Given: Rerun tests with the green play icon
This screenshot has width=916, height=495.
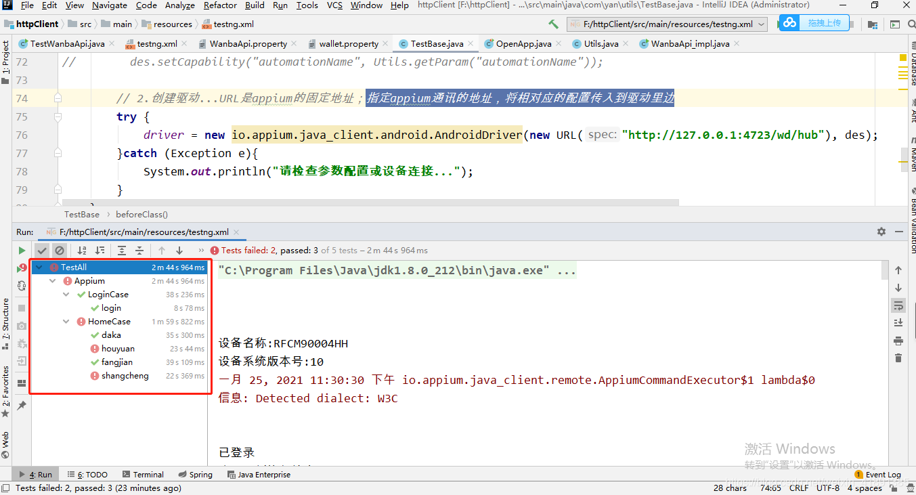Looking at the screenshot, I should [x=22, y=251].
